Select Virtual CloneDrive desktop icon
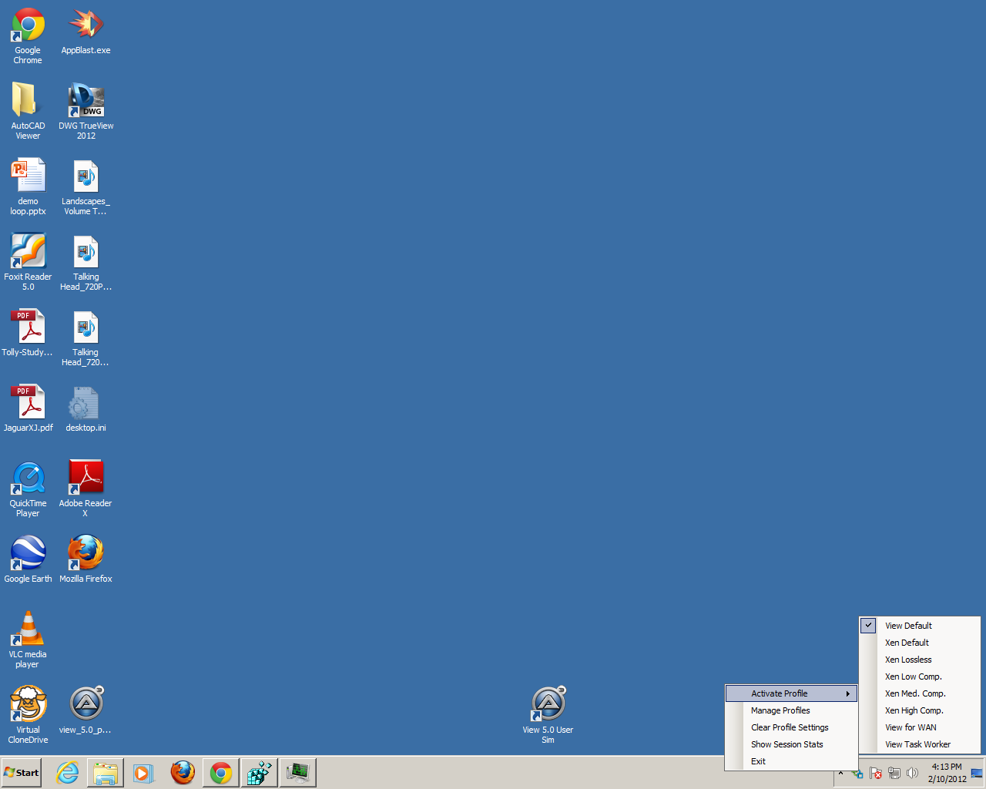Viewport: 986px width, 789px height. (x=28, y=705)
